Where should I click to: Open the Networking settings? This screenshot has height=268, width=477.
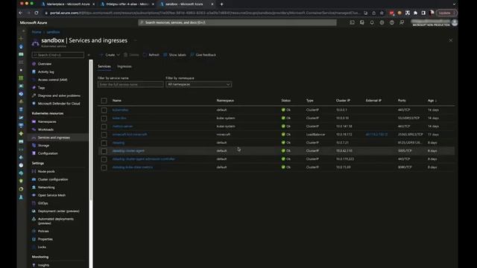pos(46,187)
